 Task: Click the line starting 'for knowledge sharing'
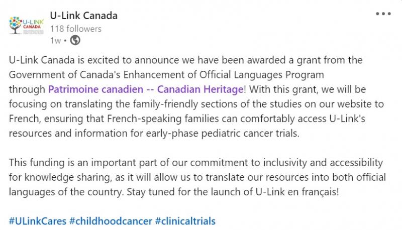[197, 177]
